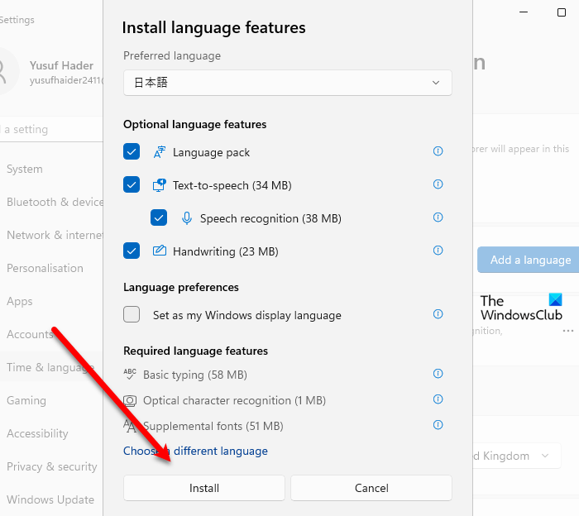Screen dimensions: 579x516
Task: Open the United Kingdom region dropdown
Action: tap(517, 456)
